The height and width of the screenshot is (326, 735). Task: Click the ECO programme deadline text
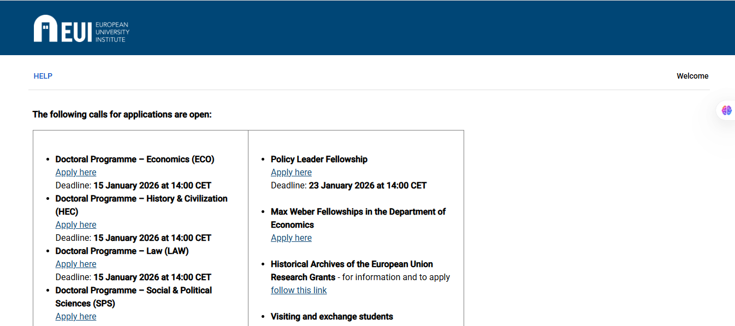point(133,185)
